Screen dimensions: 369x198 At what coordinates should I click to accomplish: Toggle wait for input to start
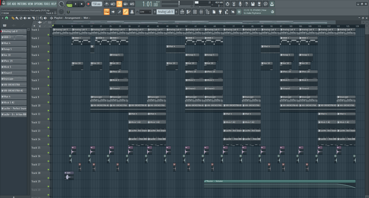[x=113, y=4]
